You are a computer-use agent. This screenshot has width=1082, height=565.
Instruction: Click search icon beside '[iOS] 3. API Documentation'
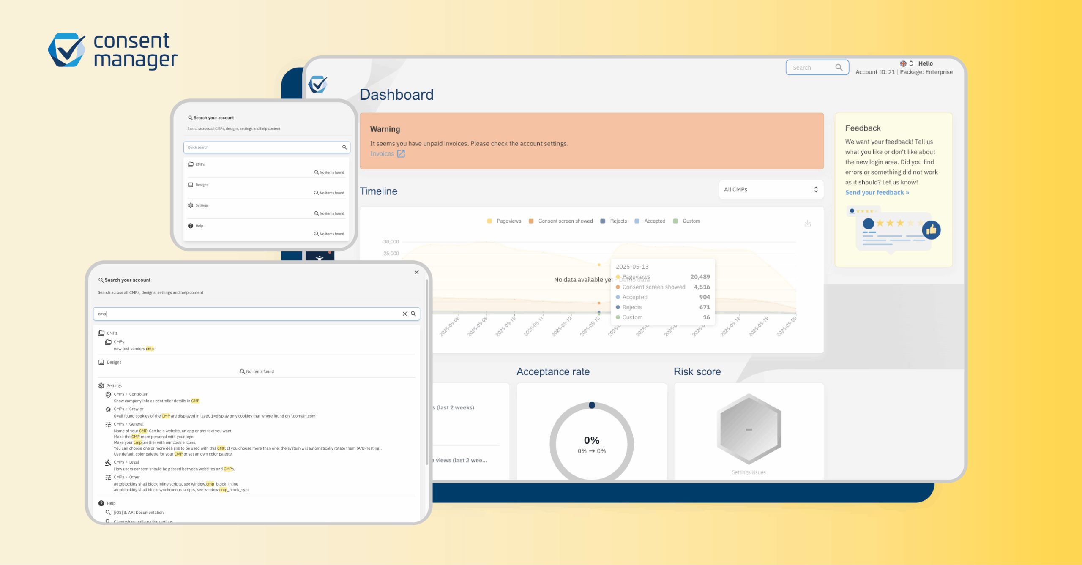(x=108, y=512)
